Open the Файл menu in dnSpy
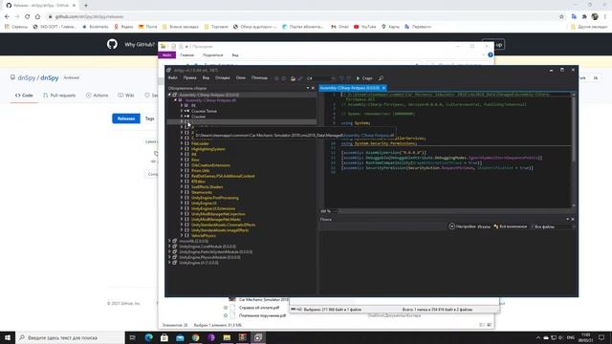612x344 pixels. pos(172,78)
